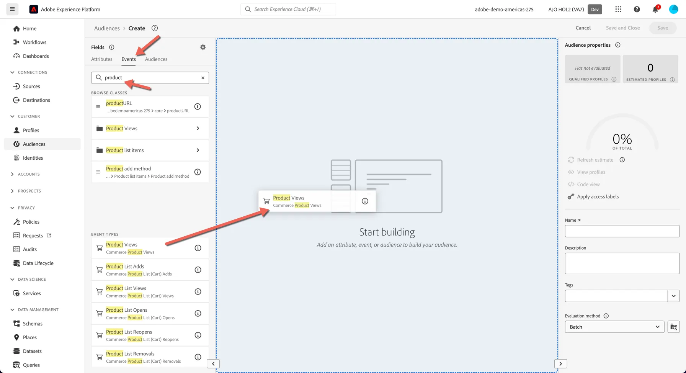Show info for Product List Opens
Image resolution: width=686 pixels, height=373 pixels.
point(198,313)
